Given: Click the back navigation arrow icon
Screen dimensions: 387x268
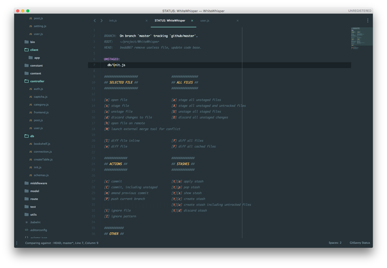Looking at the screenshot, I should coord(95,20).
